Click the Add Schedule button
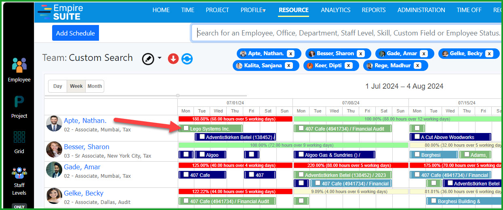The height and width of the screenshot is (210, 503). (x=76, y=33)
